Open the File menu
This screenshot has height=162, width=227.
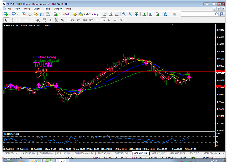(x=9, y=9)
